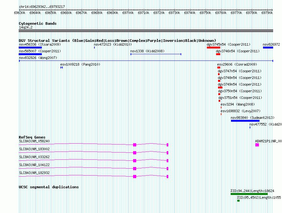Click the 69790k ruler tick label
The image size is (282, 213).
point(267,13)
